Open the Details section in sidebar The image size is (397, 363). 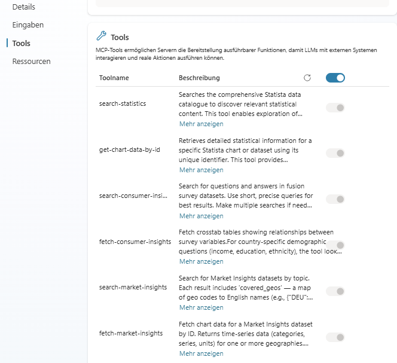pos(24,7)
